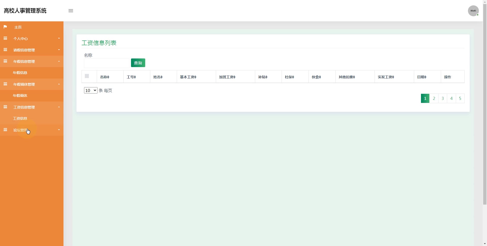Collapse 年假信息管理 with its caret arrow
This screenshot has width=487, height=246.
click(59, 61)
